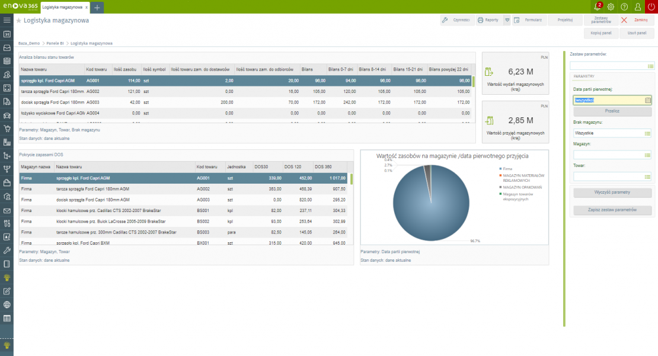Open a new tab with plus button

[97, 7]
